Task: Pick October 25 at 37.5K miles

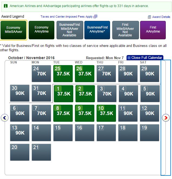Action: [x=63, y=73]
